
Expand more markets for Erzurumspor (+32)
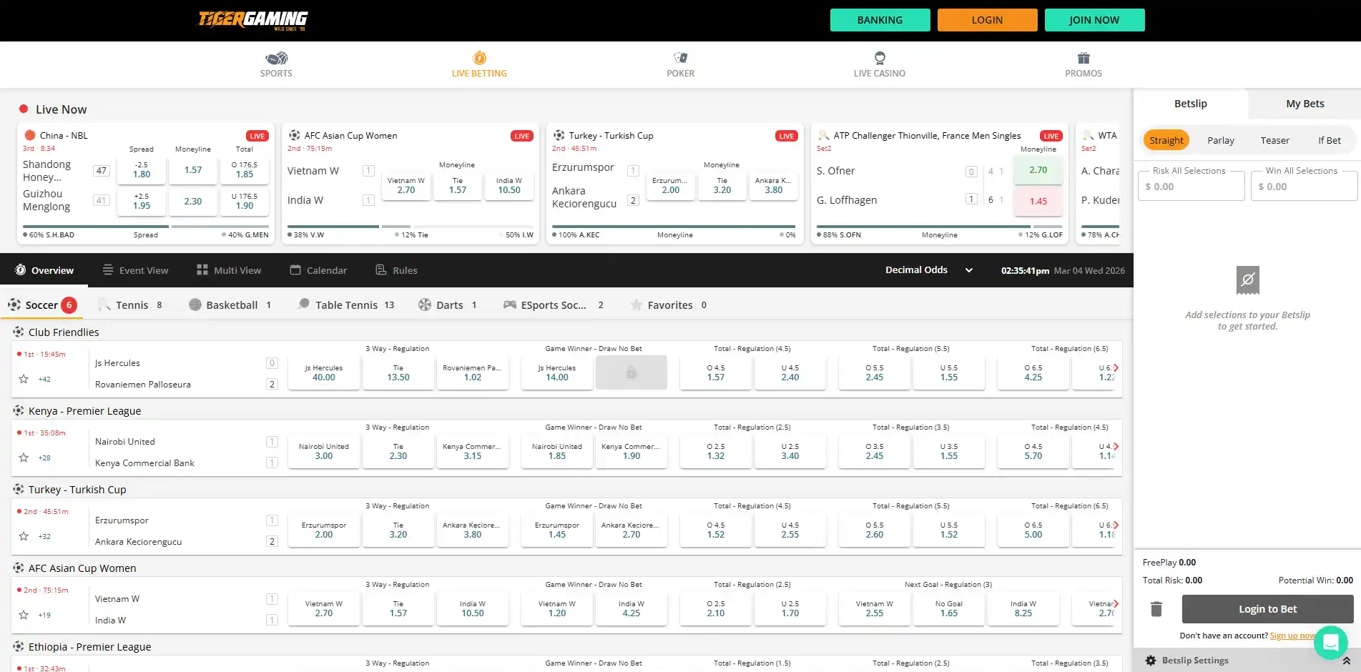click(x=44, y=536)
